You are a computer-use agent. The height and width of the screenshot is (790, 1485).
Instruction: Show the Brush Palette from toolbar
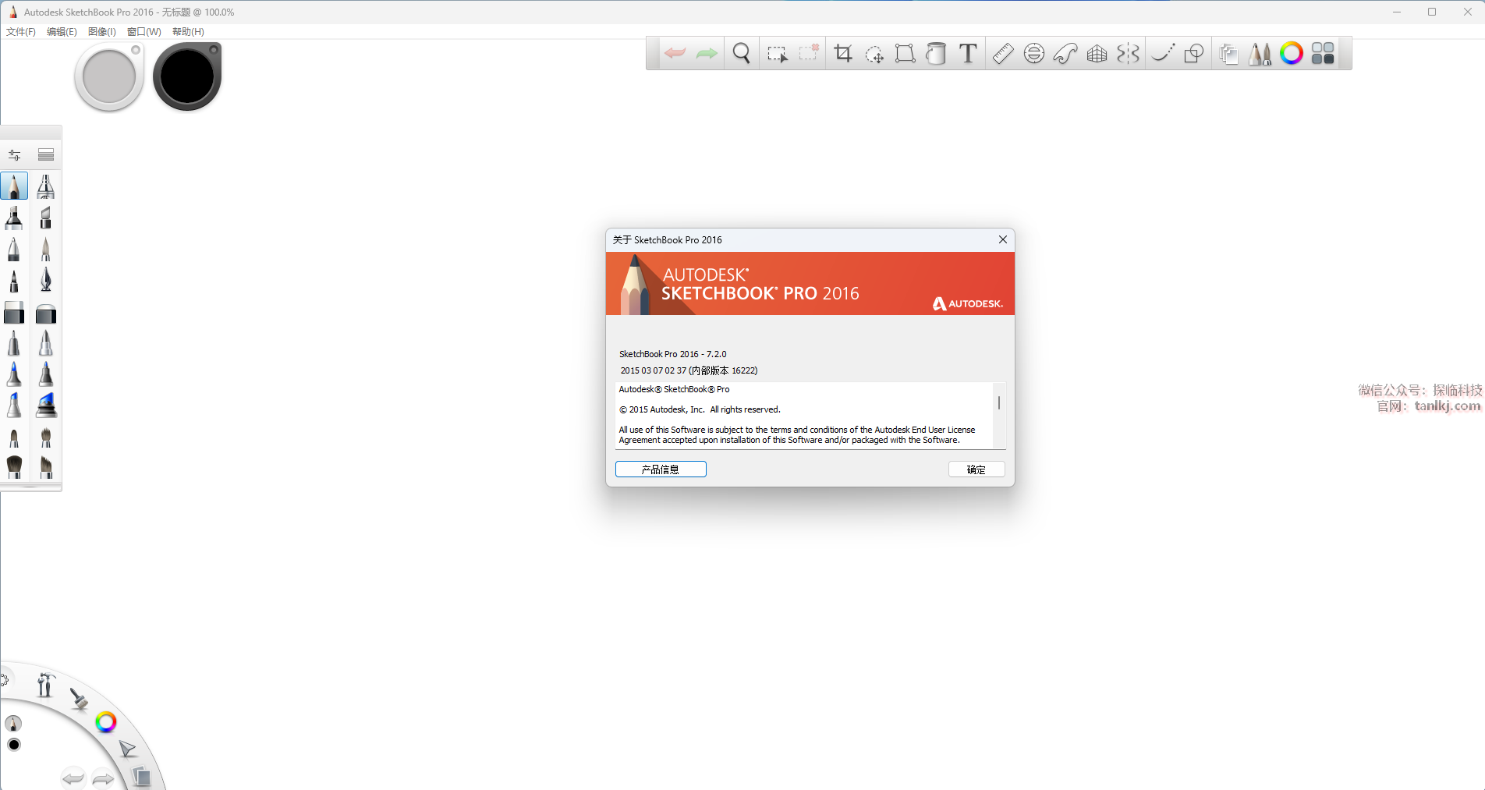tap(1260, 53)
